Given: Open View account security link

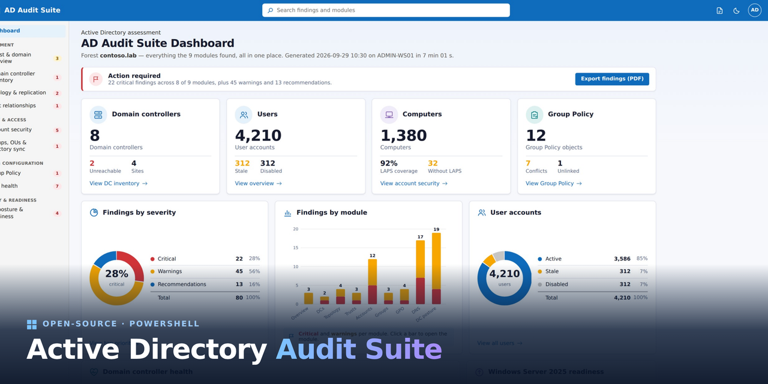Looking at the screenshot, I should [414, 184].
